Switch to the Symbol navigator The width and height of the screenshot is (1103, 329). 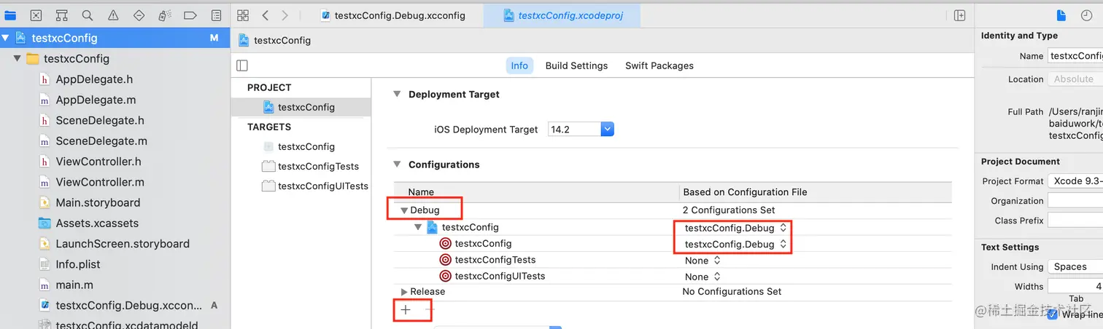[x=61, y=15]
